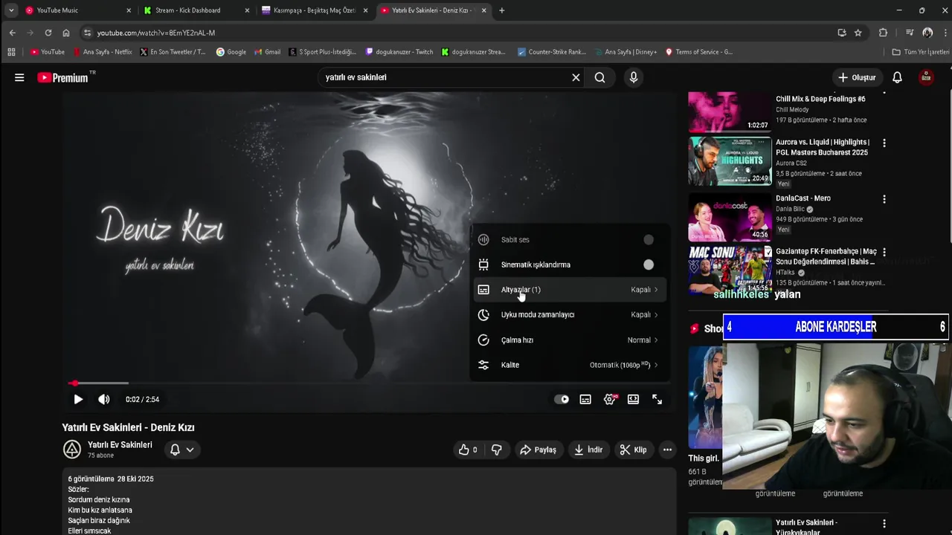Open Aurora vs. Liquid Highlights thumbnail

[x=730, y=160]
